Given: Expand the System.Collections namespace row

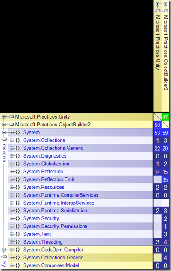Looking at the screenshot, I should [12, 140].
